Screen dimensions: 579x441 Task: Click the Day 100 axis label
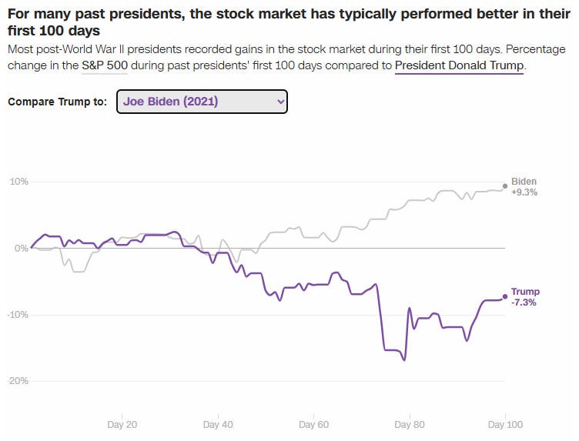[504, 424]
